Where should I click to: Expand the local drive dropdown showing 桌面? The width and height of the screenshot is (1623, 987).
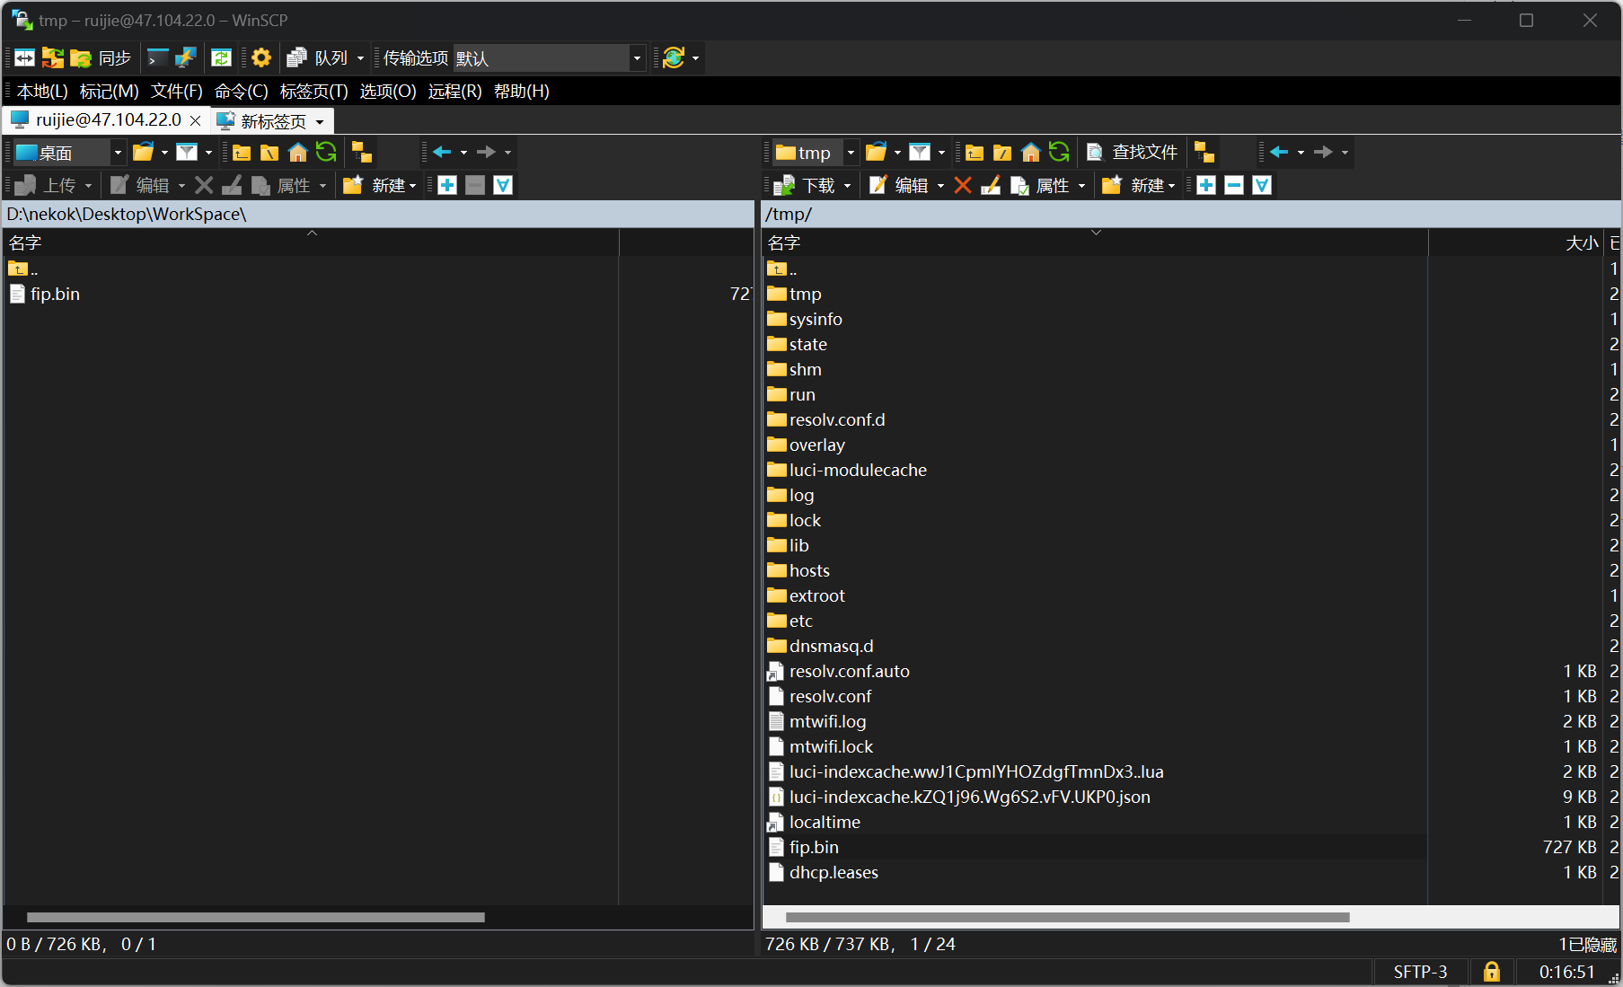(117, 153)
